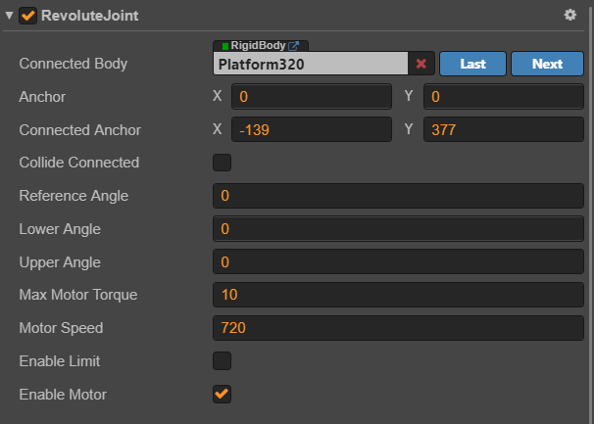This screenshot has height=424, width=594.
Task: Toggle the RevoluteJoint component enabled checkbox
Action: [27, 16]
